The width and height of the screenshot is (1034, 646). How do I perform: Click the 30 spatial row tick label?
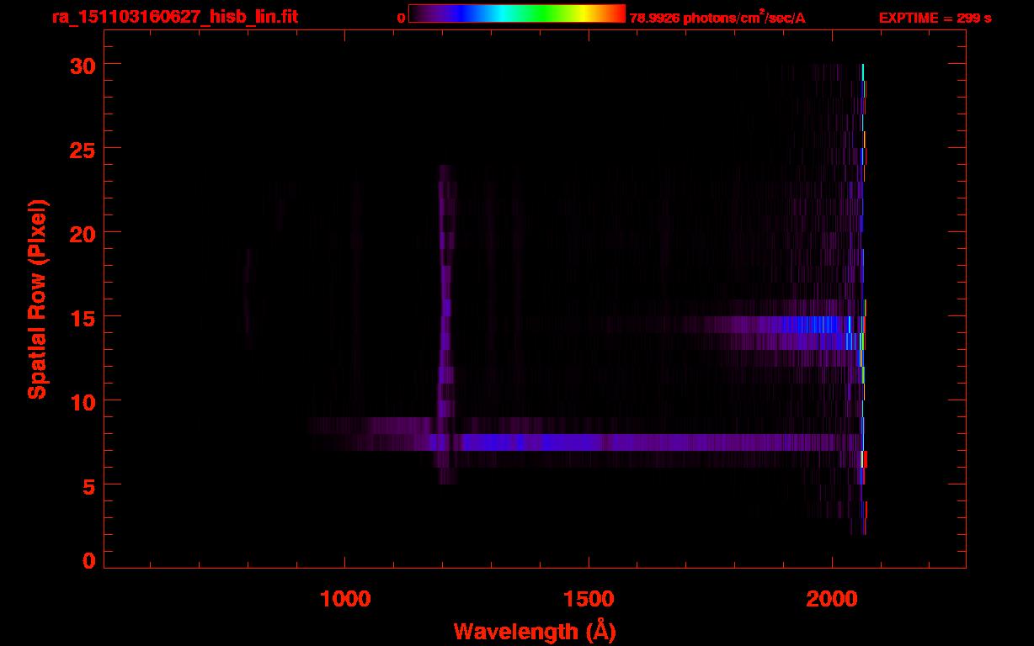pyautogui.click(x=82, y=65)
